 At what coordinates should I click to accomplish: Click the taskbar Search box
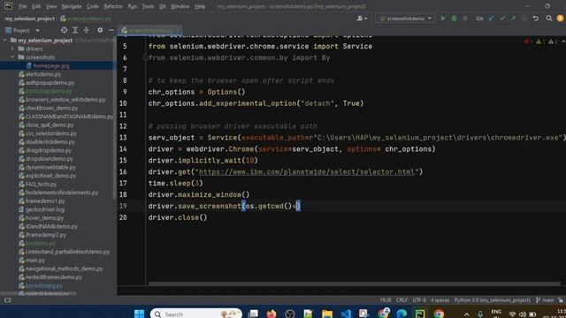point(196,314)
